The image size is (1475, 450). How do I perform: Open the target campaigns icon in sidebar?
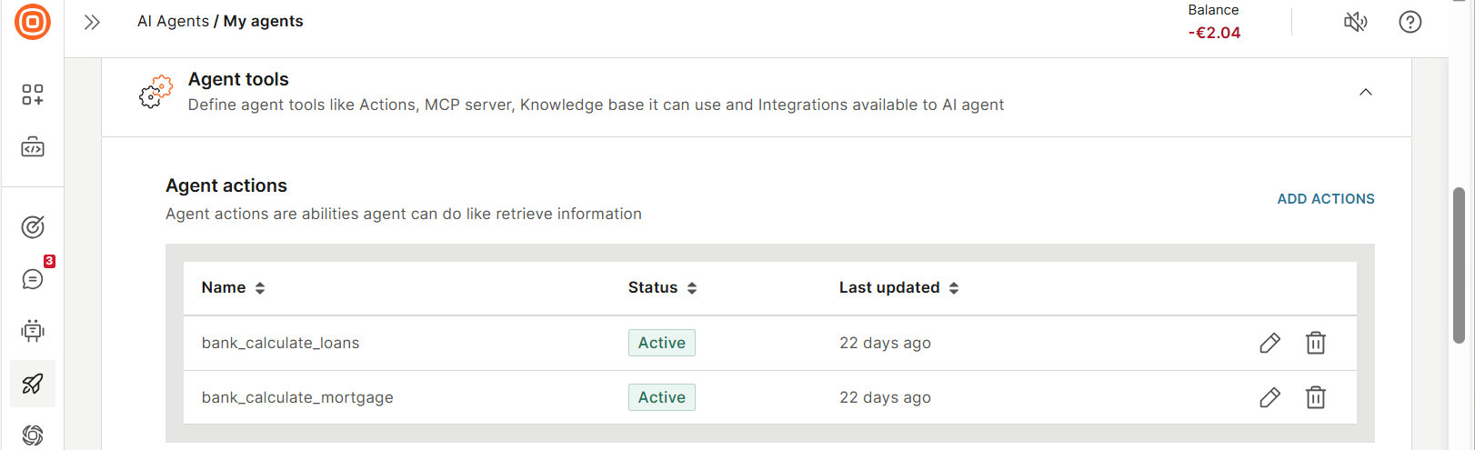point(33,226)
